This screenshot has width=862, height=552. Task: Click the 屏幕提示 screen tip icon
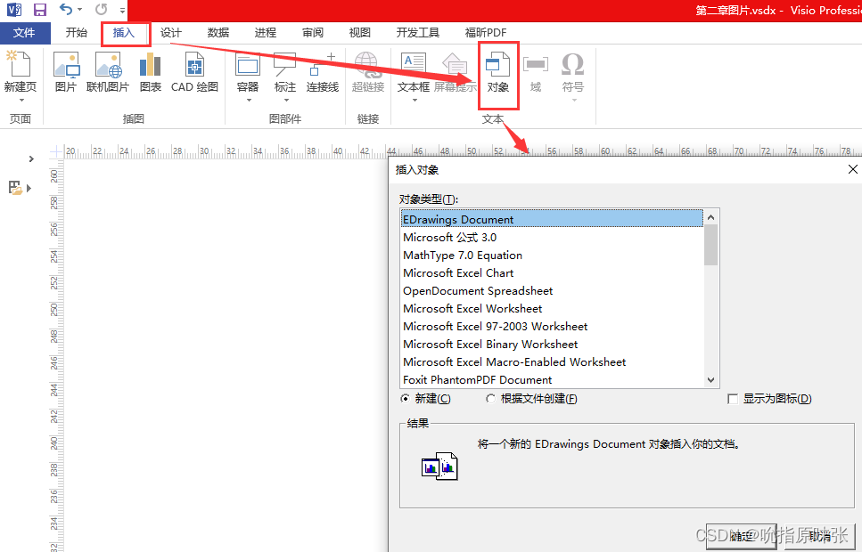click(456, 71)
